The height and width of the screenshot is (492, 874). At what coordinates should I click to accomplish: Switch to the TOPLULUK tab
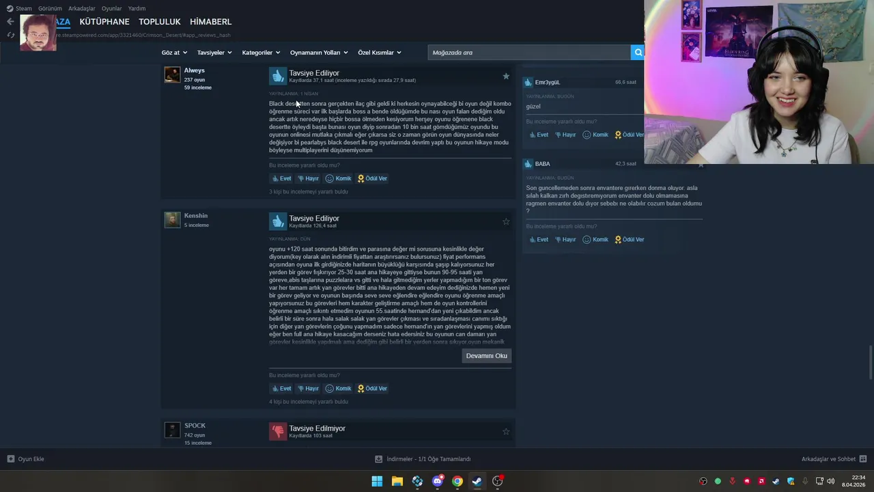[x=160, y=22]
